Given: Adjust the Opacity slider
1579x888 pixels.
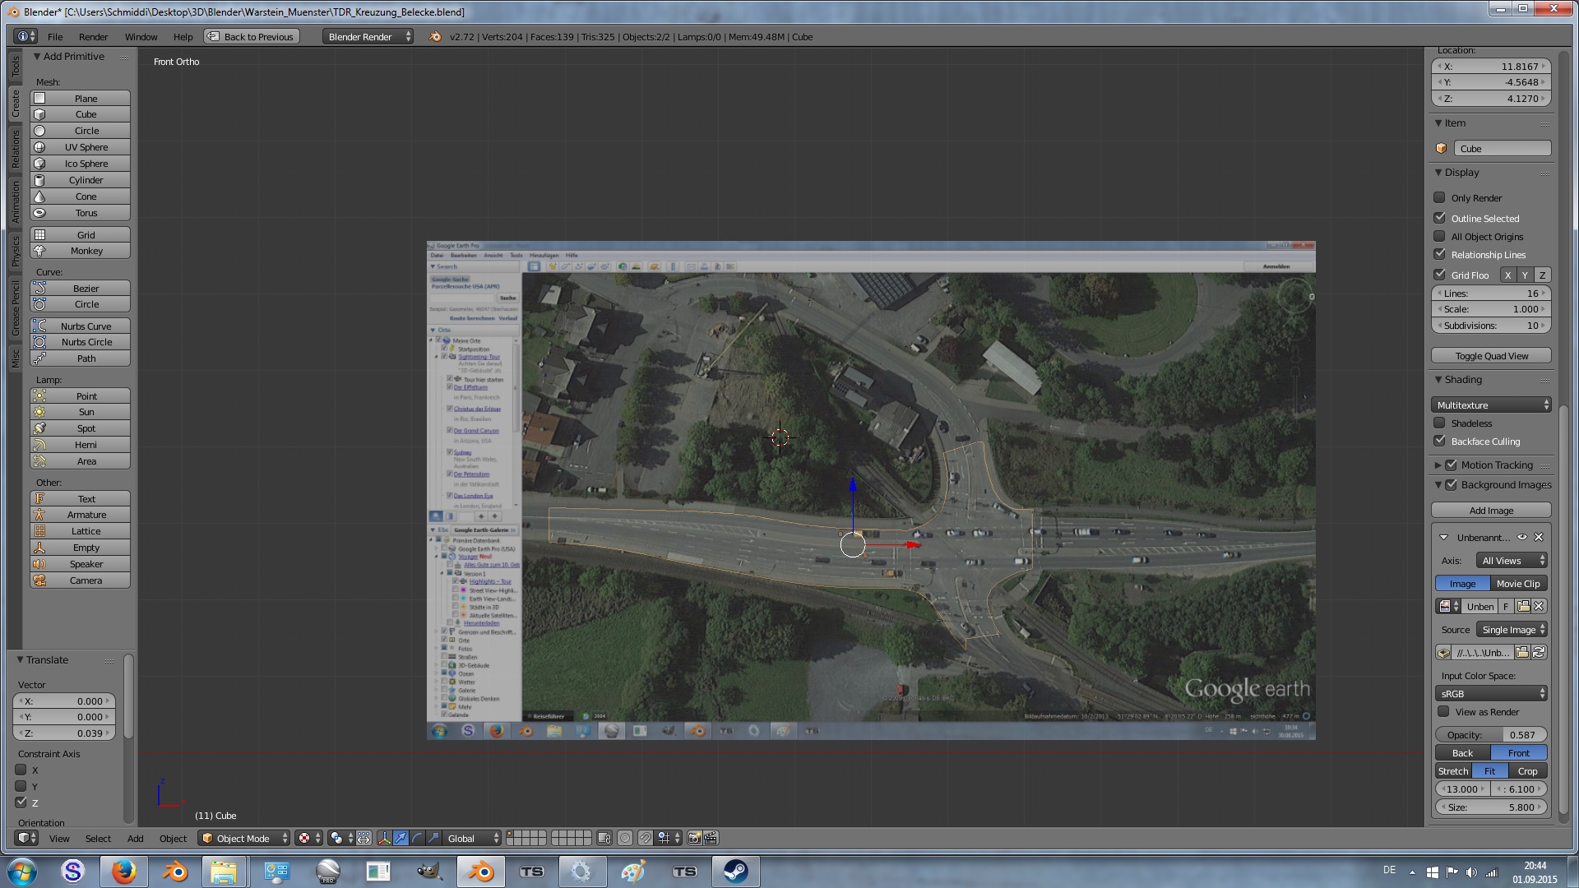Looking at the screenshot, I should point(1490,735).
